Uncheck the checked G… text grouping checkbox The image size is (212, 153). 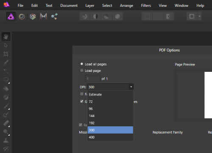coord(82,101)
